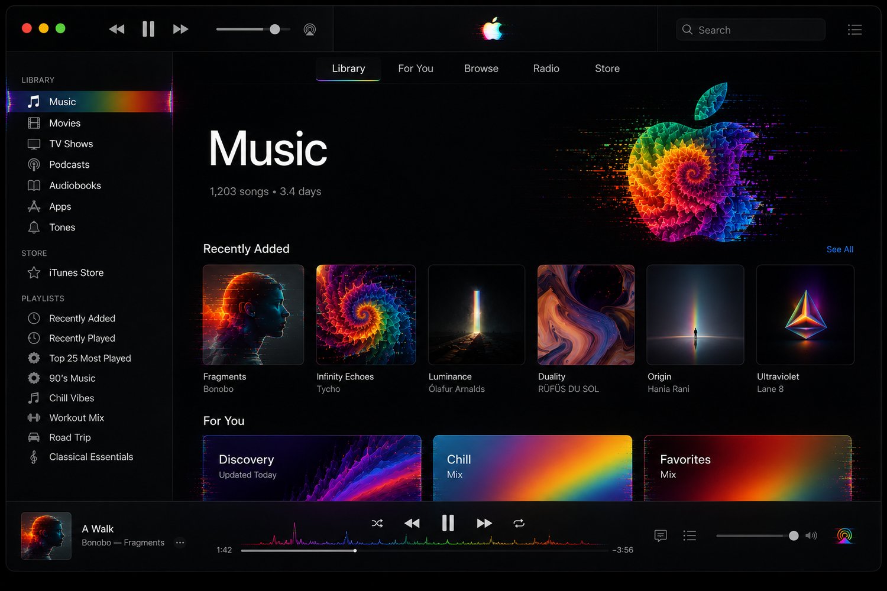Open the Chill Mix card
The image size is (887, 591).
533,468
